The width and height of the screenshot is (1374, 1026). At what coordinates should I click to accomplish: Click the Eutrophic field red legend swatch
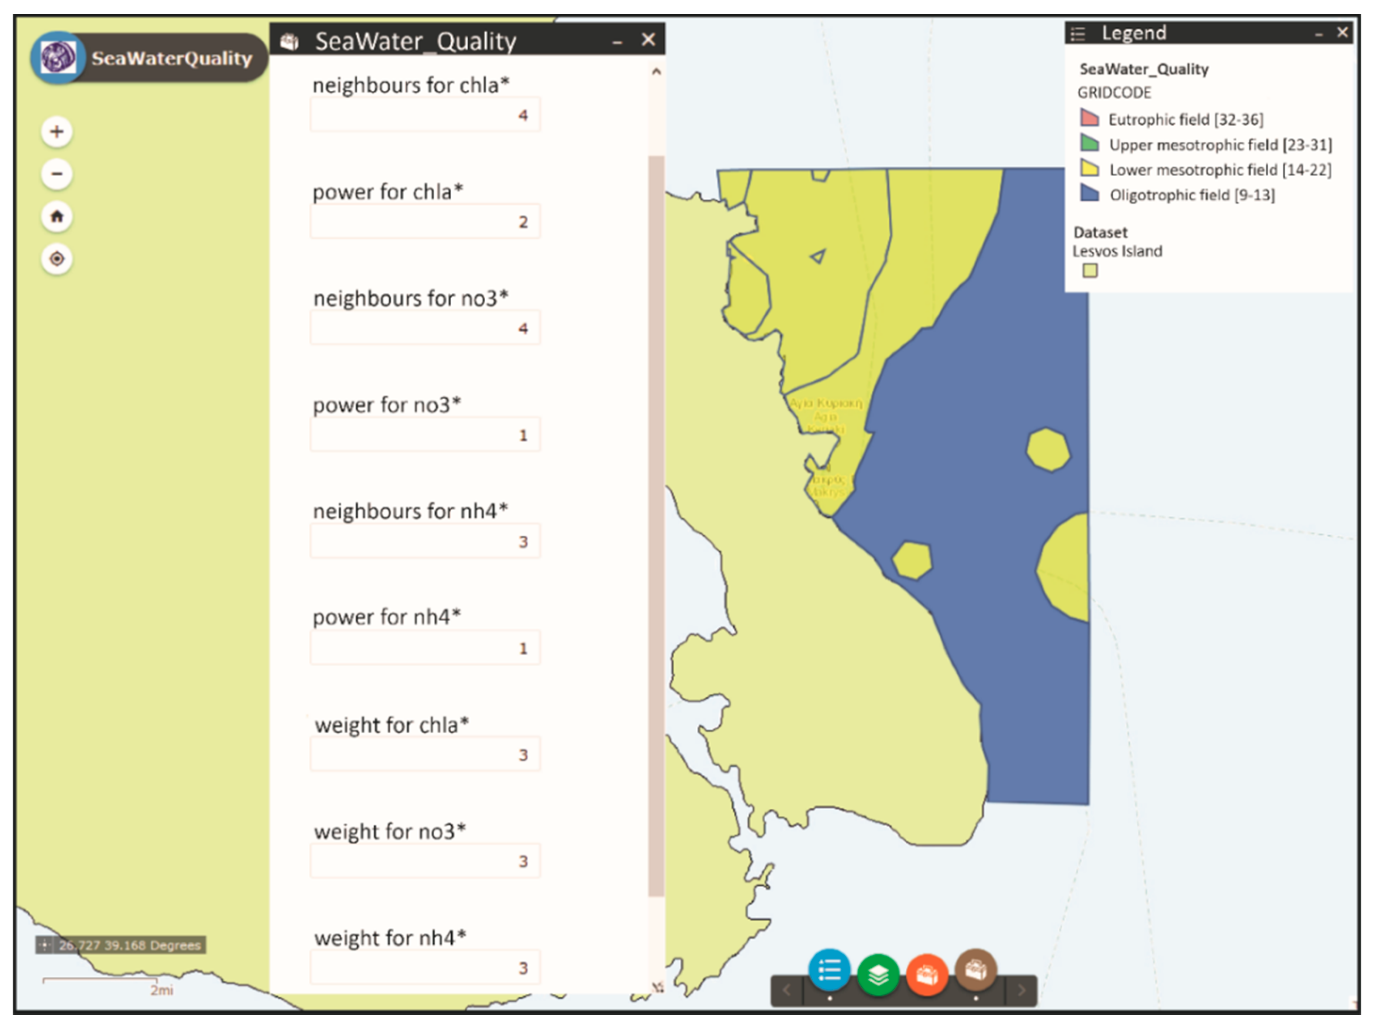click(1090, 118)
